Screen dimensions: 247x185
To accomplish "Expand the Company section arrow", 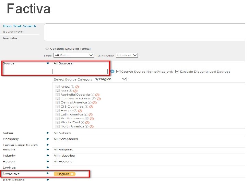I will click(48, 139).
